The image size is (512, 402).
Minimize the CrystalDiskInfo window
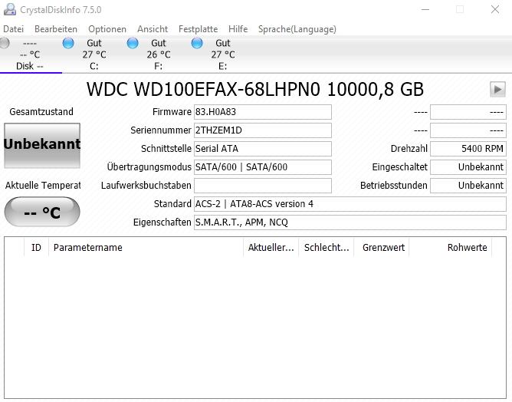click(x=425, y=9)
